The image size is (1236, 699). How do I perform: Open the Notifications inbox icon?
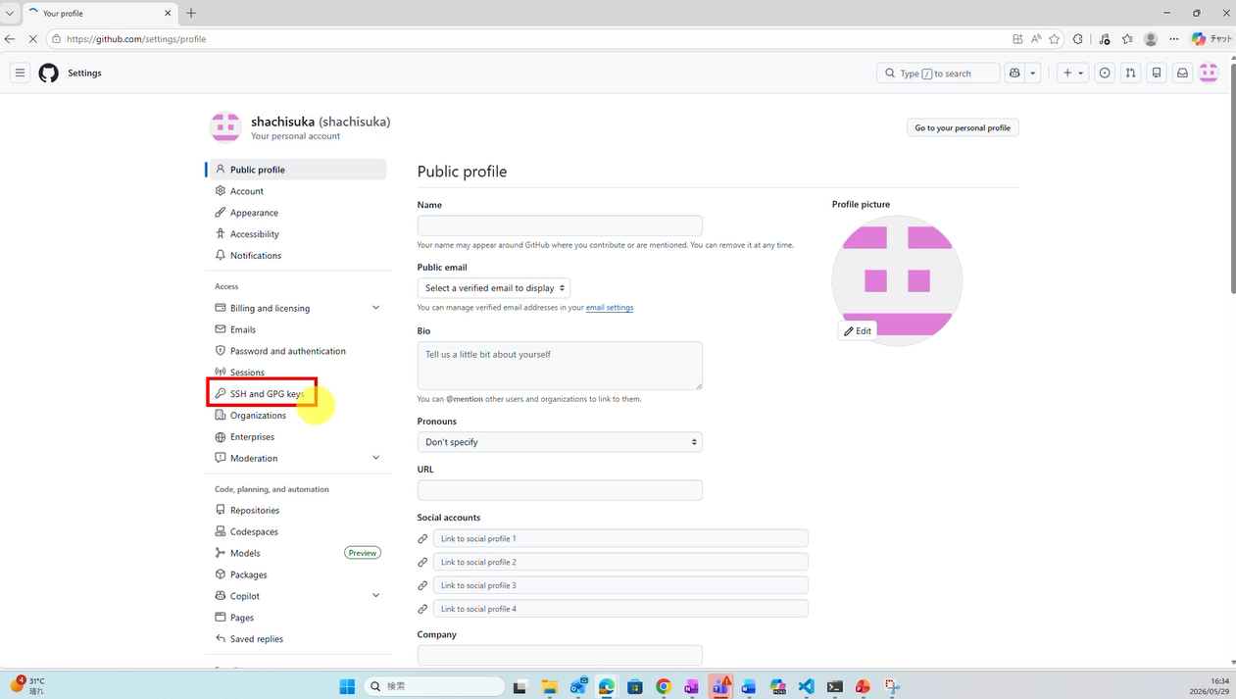click(1182, 73)
